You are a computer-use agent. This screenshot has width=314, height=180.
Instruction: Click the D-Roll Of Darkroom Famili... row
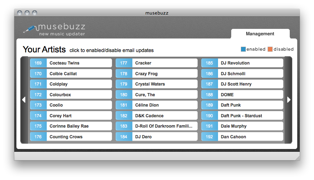pos(157,126)
